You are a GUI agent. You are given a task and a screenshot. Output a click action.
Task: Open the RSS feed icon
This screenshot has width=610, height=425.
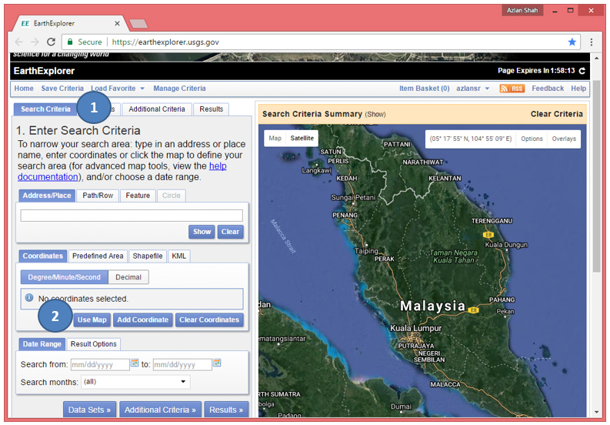[x=512, y=89]
